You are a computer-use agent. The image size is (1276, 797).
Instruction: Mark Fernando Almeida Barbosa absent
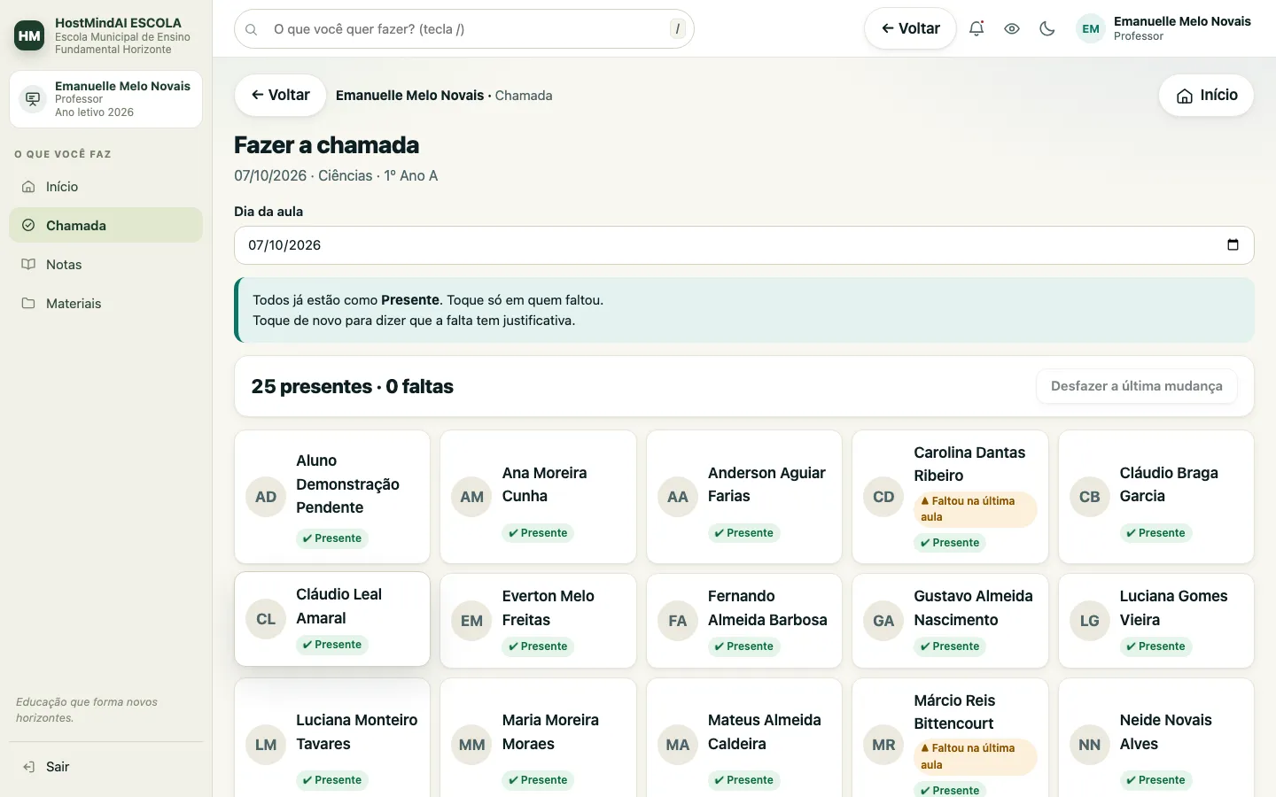(744, 621)
